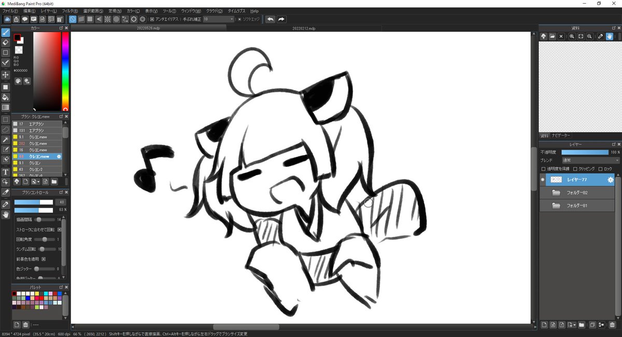622x337 pixels.
Task: Select the Move tool
Action: coord(6,75)
